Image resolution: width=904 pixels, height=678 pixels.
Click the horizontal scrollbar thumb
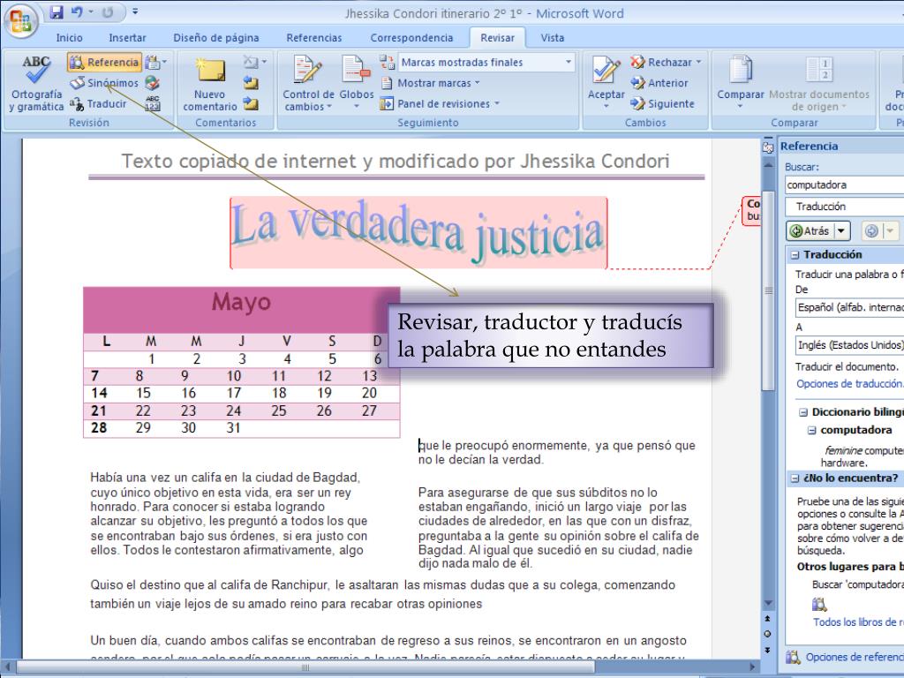point(305,667)
